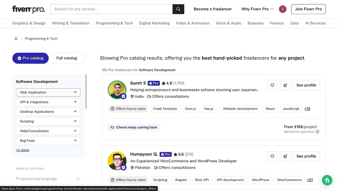Expand Programming language filter

(48, 179)
